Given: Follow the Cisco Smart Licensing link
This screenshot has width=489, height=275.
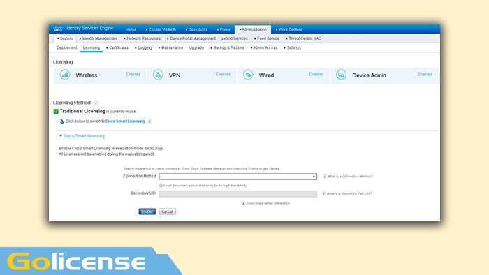Looking at the screenshot, I should tap(125, 121).
